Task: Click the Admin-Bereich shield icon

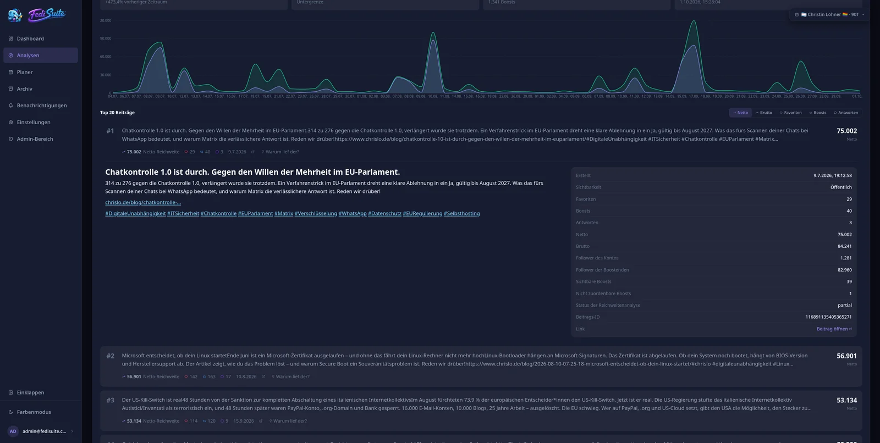Action: click(x=11, y=139)
